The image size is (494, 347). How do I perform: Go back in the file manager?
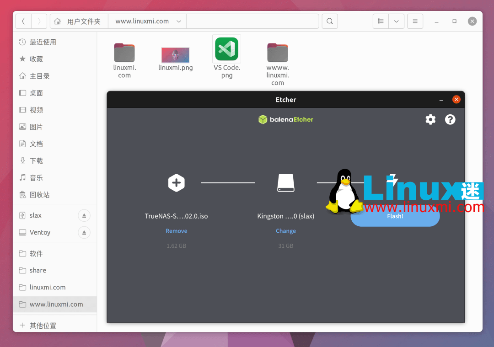point(23,21)
